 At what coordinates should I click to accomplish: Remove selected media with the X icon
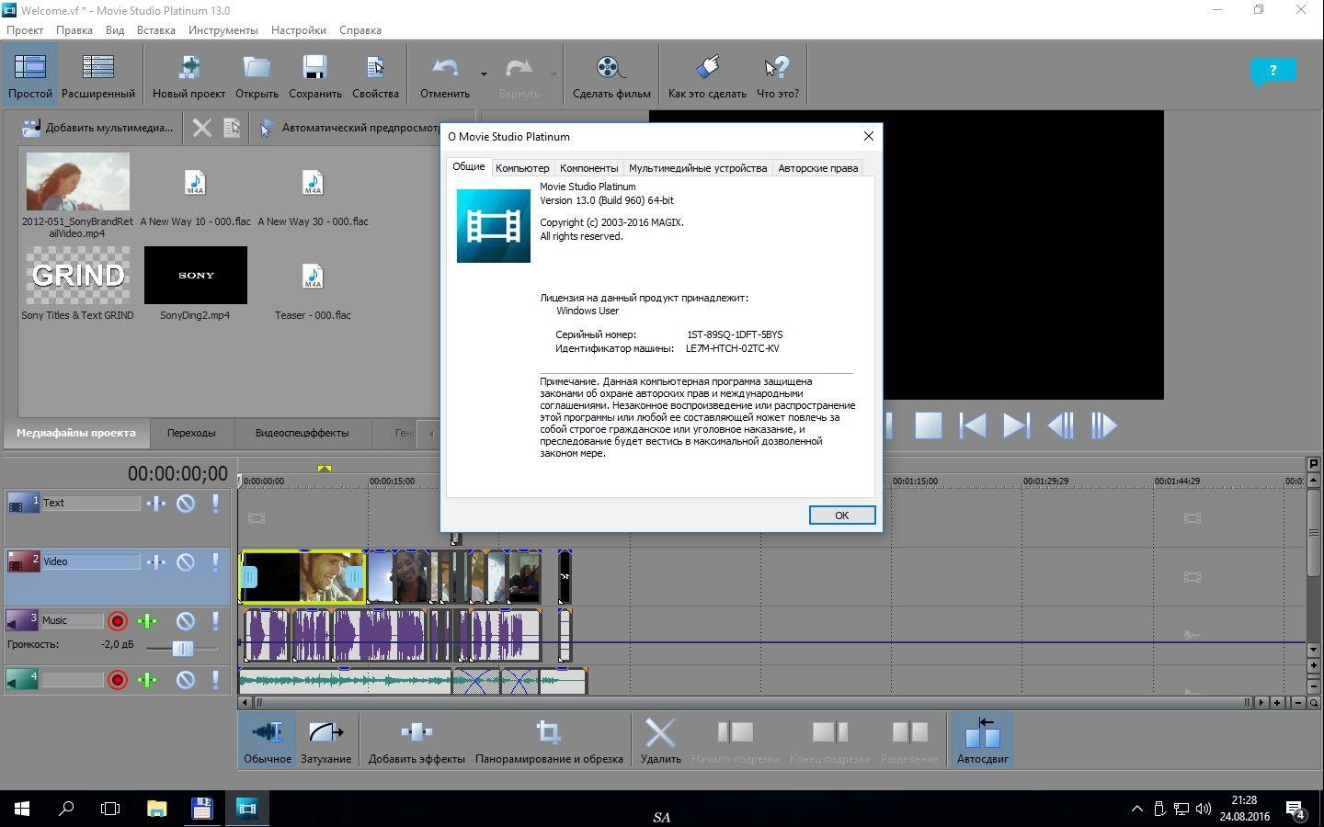[202, 128]
